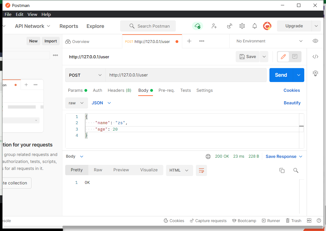This screenshot has width=326, height=231.
Task: Click the Beautify link
Action: coord(292,103)
